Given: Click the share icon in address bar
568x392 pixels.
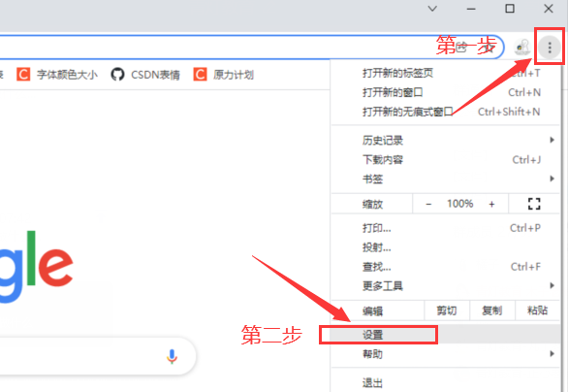Looking at the screenshot, I should click(x=460, y=48).
